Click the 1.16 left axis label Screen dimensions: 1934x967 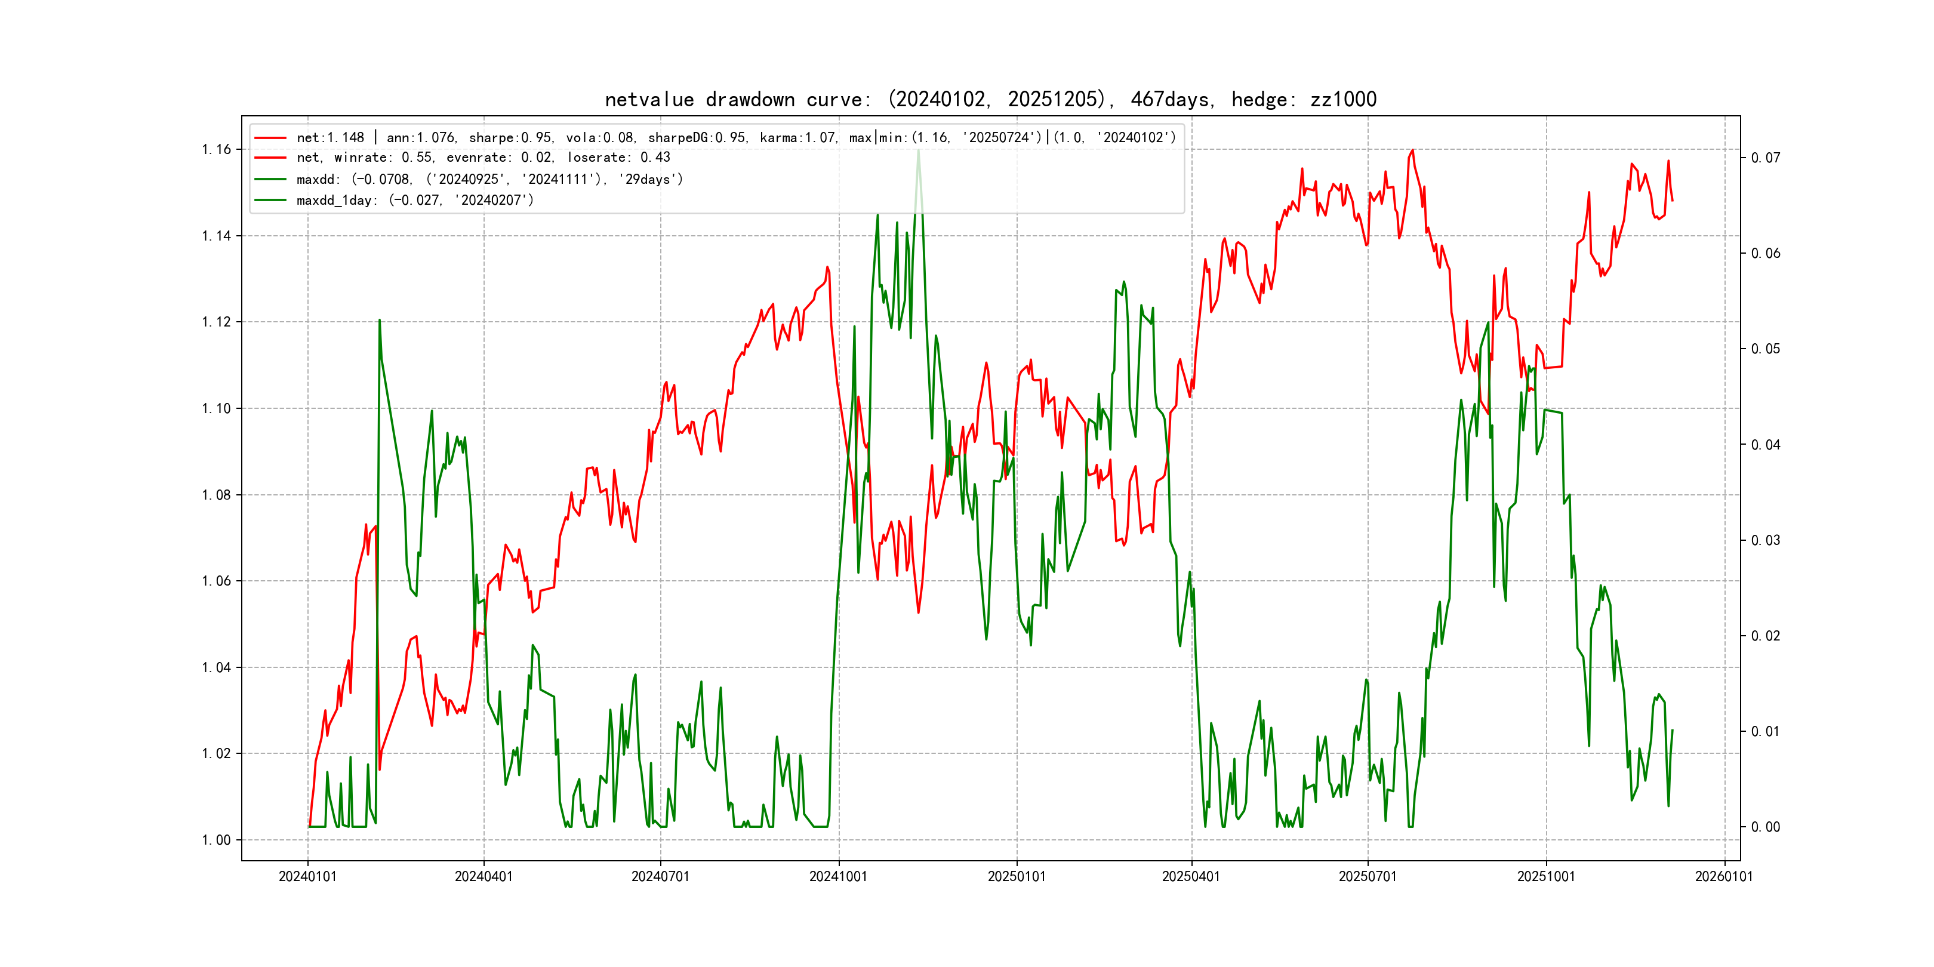coord(216,149)
